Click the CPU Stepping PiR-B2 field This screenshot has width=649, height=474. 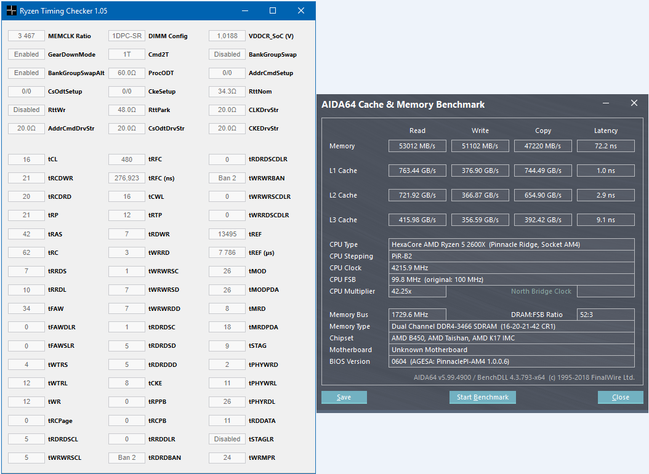pos(512,256)
